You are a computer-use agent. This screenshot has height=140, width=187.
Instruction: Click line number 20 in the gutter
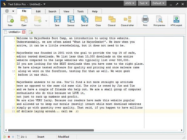[x=14, y=108]
